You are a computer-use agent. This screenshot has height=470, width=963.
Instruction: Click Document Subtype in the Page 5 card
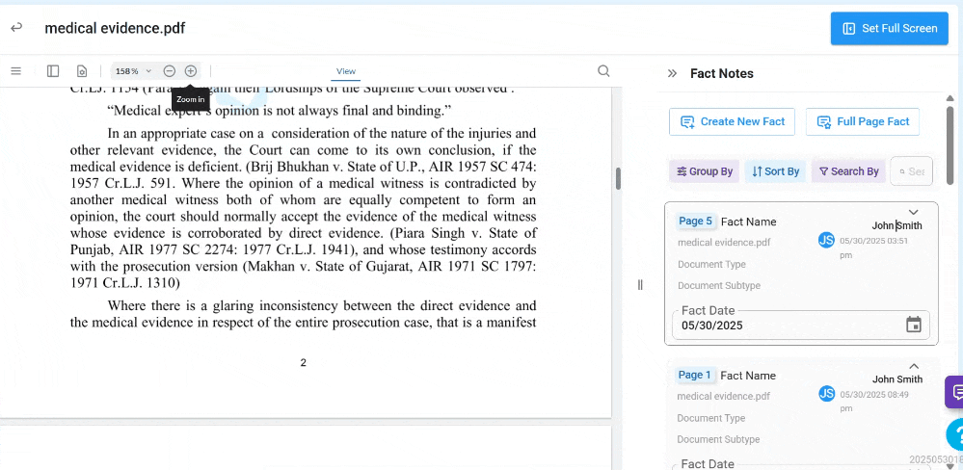[x=719, y=286]
